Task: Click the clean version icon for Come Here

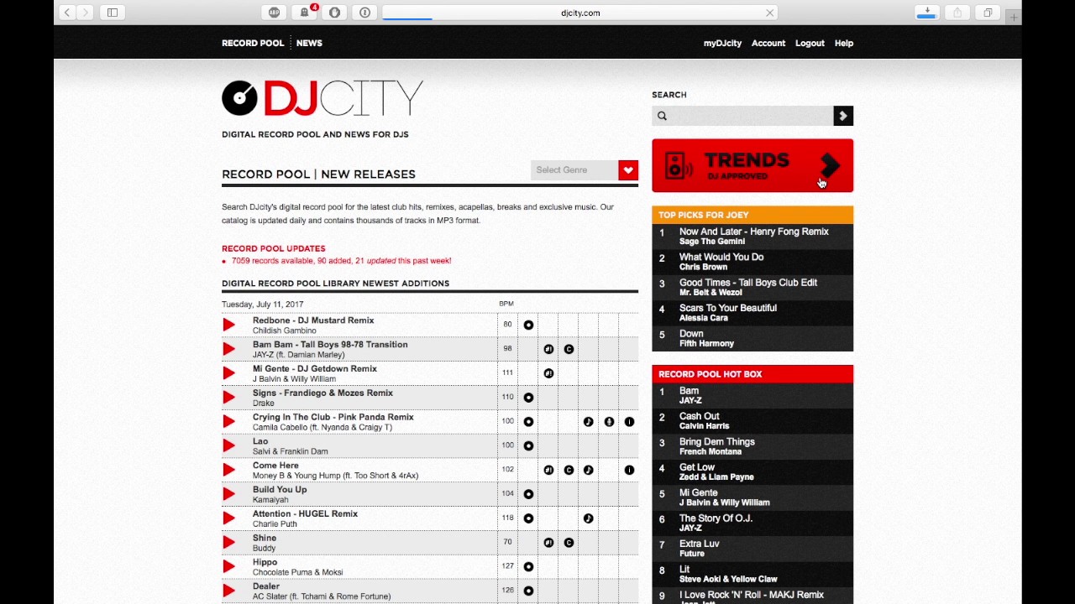Action: [569, 470]
